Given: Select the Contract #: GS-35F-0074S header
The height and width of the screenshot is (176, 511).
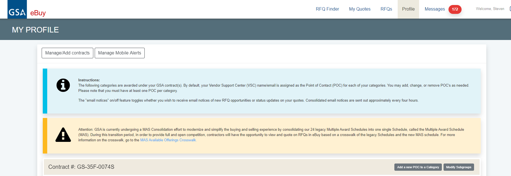Looking at the screenshot, I should click(81, 167).
